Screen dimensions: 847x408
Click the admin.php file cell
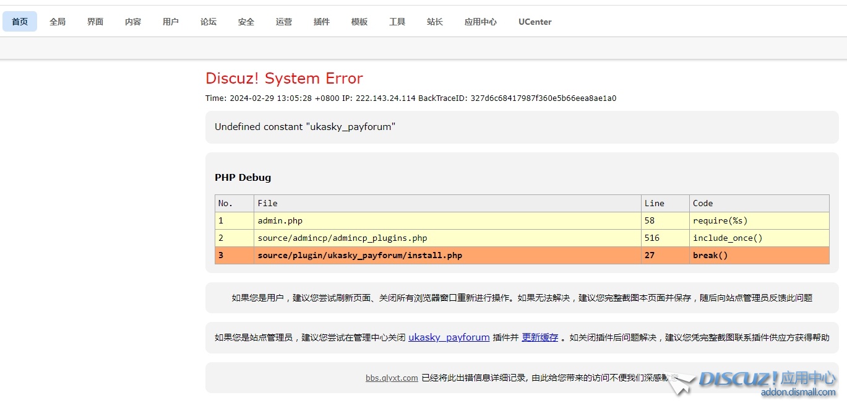pyautogui.click(x=447, y=220)
